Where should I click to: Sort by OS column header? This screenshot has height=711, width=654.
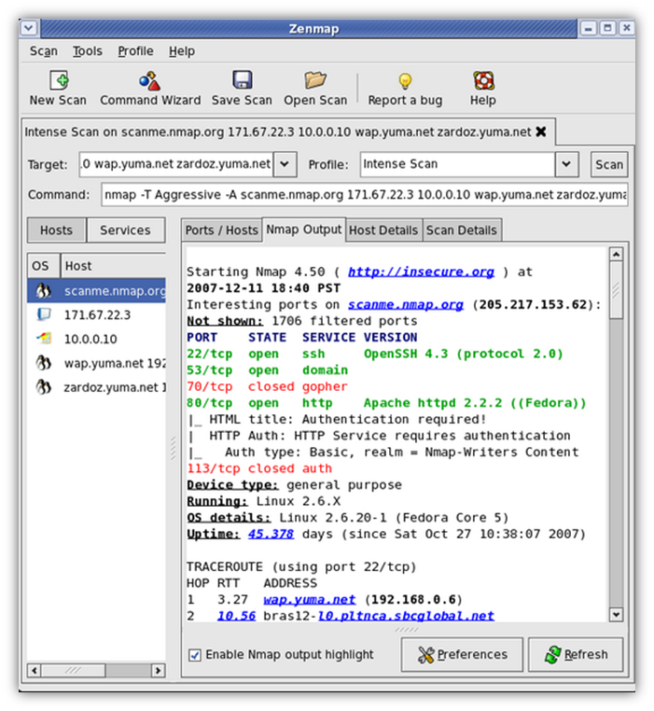(x=44, y=266)
